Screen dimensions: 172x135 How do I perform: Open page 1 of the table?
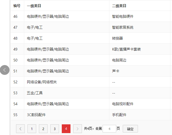(32, 129)
